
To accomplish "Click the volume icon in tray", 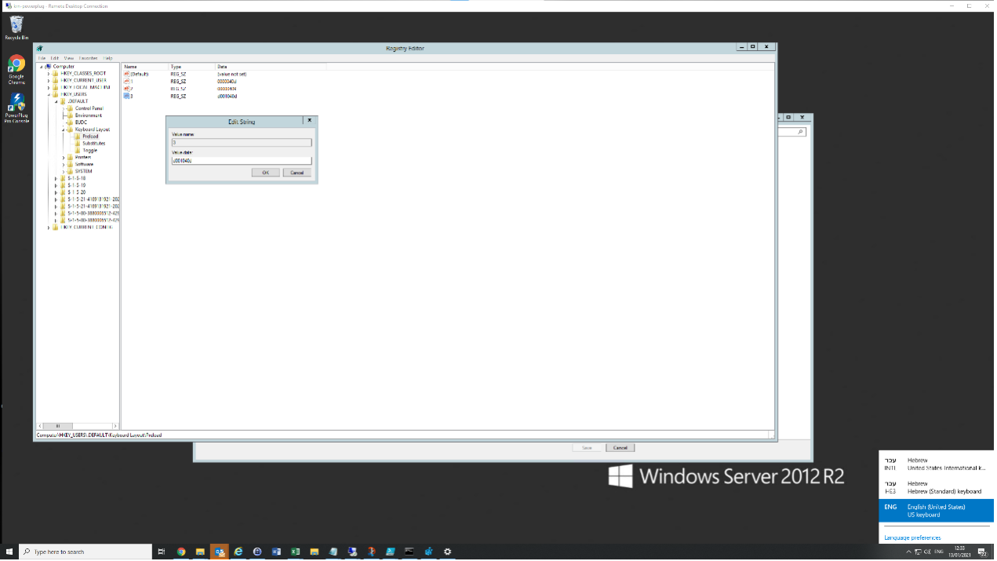I will (x=927, y=552).
